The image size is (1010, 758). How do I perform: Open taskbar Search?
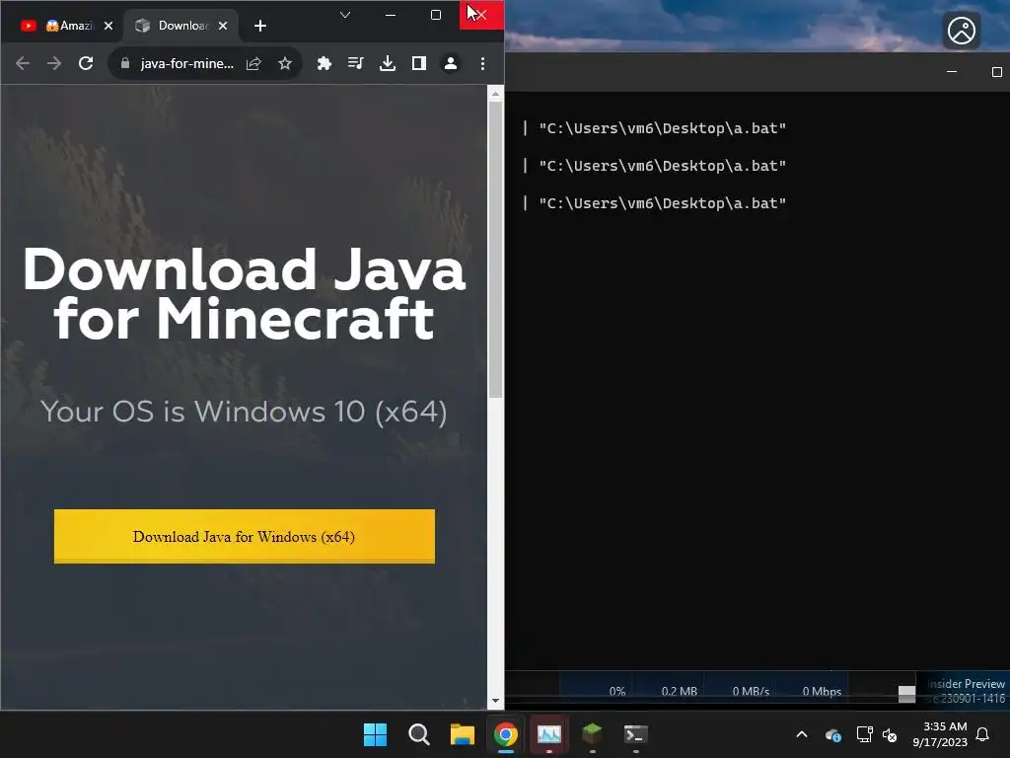(418, 734)
